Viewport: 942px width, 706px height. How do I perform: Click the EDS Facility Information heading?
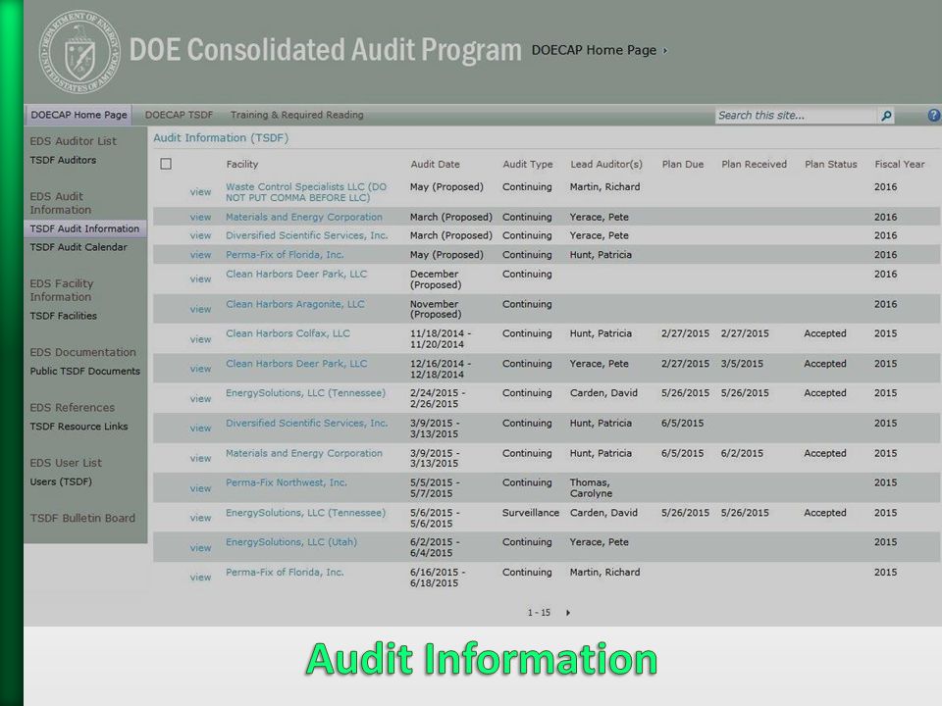coord(61,290)
